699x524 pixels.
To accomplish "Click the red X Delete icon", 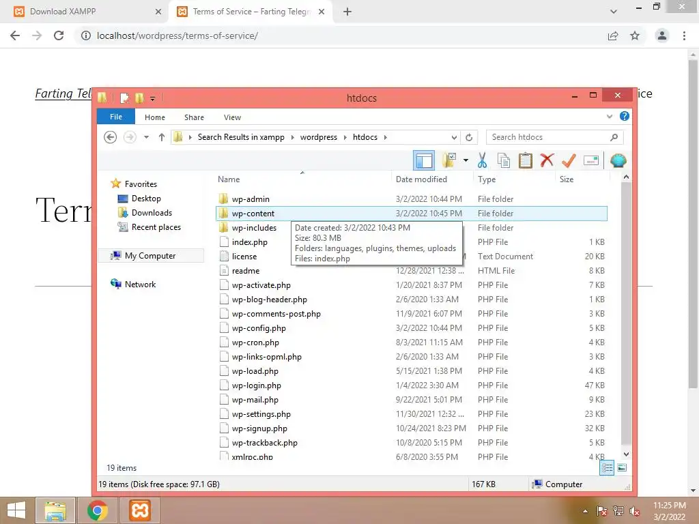I will pos(547,160).
